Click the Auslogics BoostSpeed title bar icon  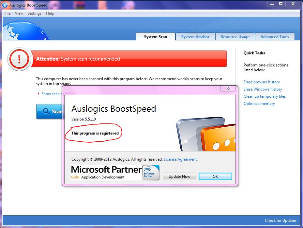pyautogui.click(x=5, y=5)
